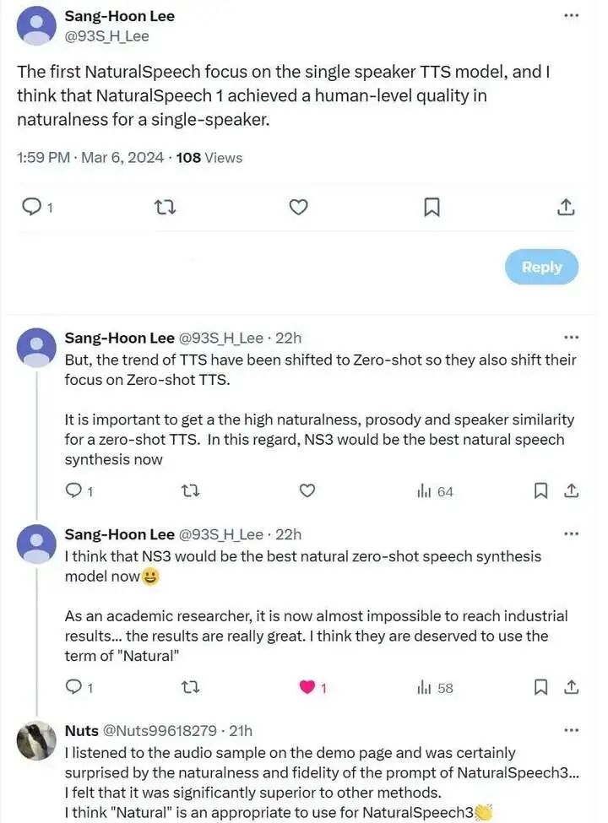The width and height of the screenshot is (608, 823).
Task: Retweet the main NaturalSpeech tweet
Action: [x=166, y=208]
